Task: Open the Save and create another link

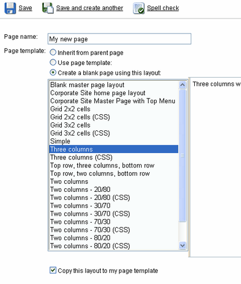Action: [90, 8]
